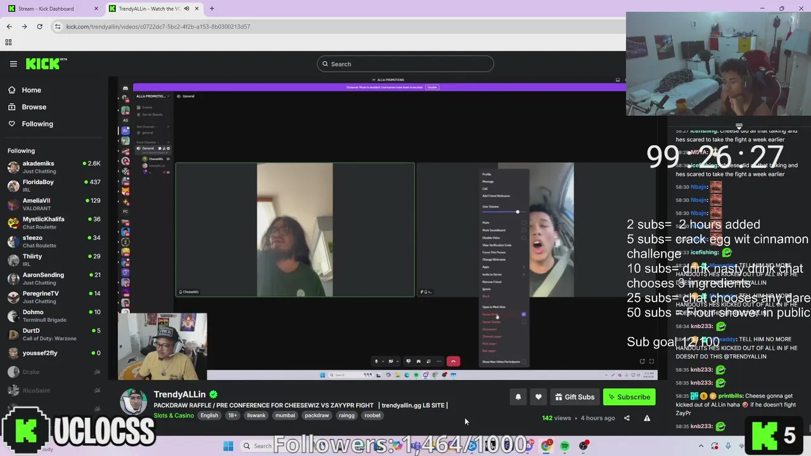Viewport: 811px width, 456px height.
Task: Open Thiirty IRL channel
Action: (54, 260)
